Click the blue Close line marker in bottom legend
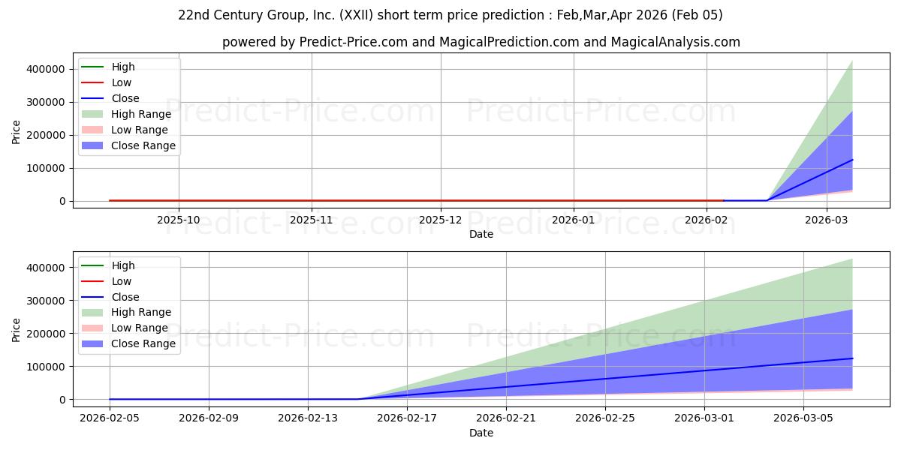901x450 pixels. 94,297
